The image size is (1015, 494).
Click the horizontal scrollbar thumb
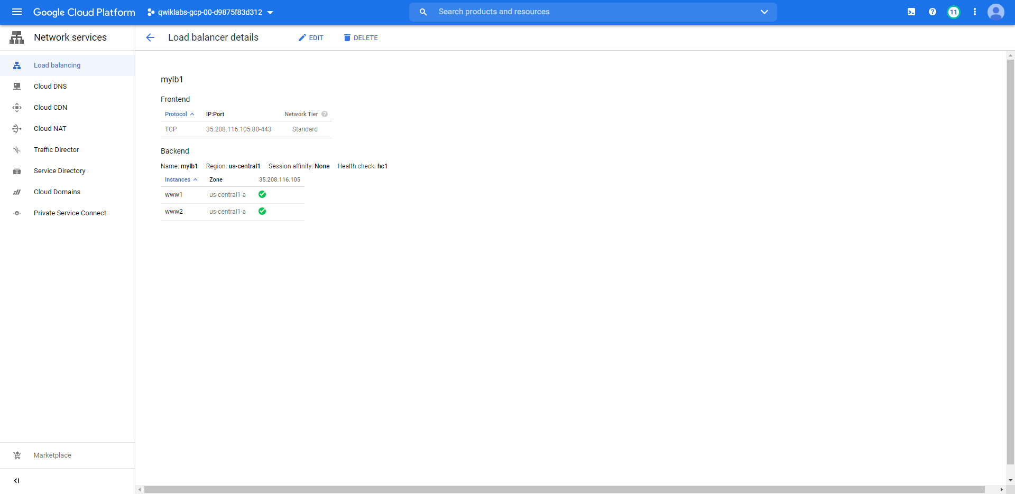564,490
